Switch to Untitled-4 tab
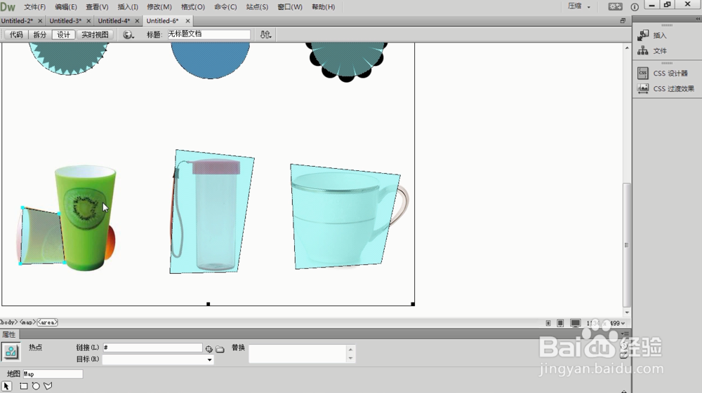The width and height of the screenshot is (702, 393). [114, 20]
